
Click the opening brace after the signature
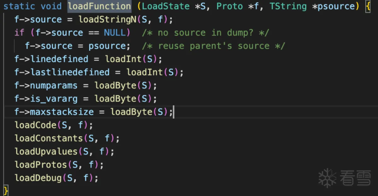[x=368, y=6]
